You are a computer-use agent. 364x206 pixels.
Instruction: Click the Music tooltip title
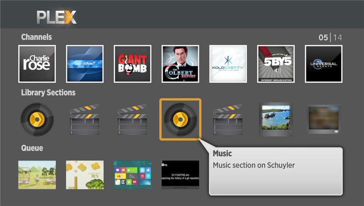click(x=222, y=153)
